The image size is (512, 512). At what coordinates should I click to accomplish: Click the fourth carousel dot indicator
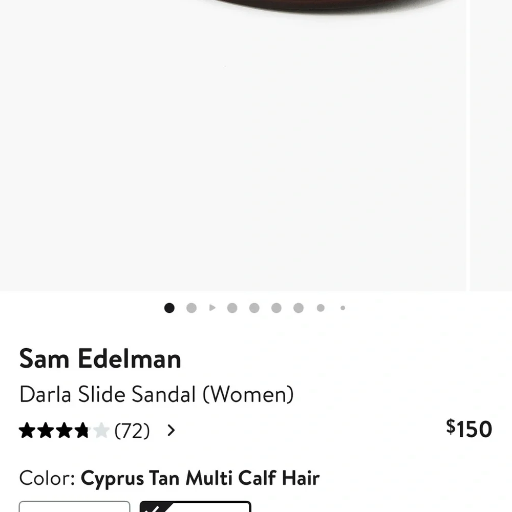pos(232,308)
